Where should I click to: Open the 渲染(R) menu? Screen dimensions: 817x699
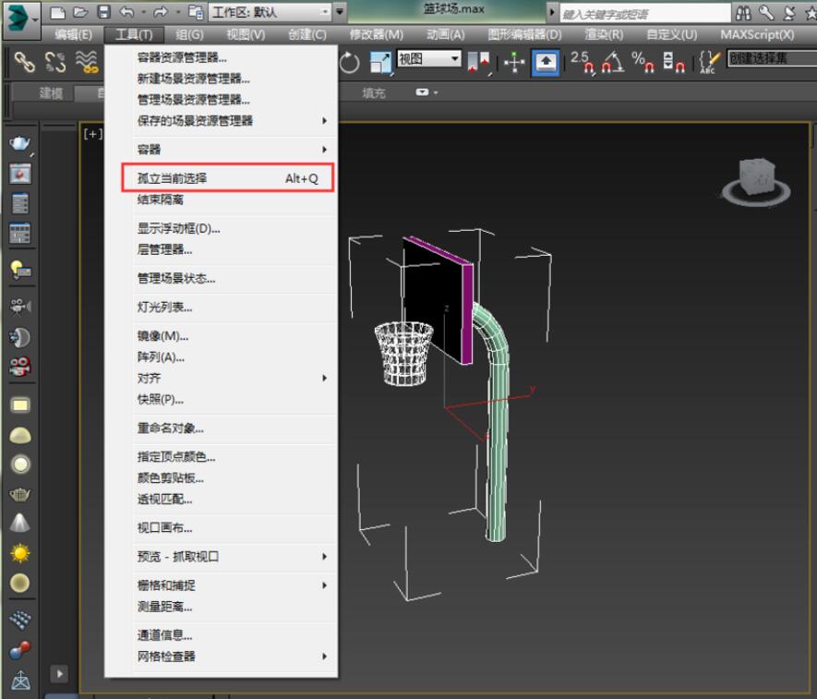coord(604,34)
